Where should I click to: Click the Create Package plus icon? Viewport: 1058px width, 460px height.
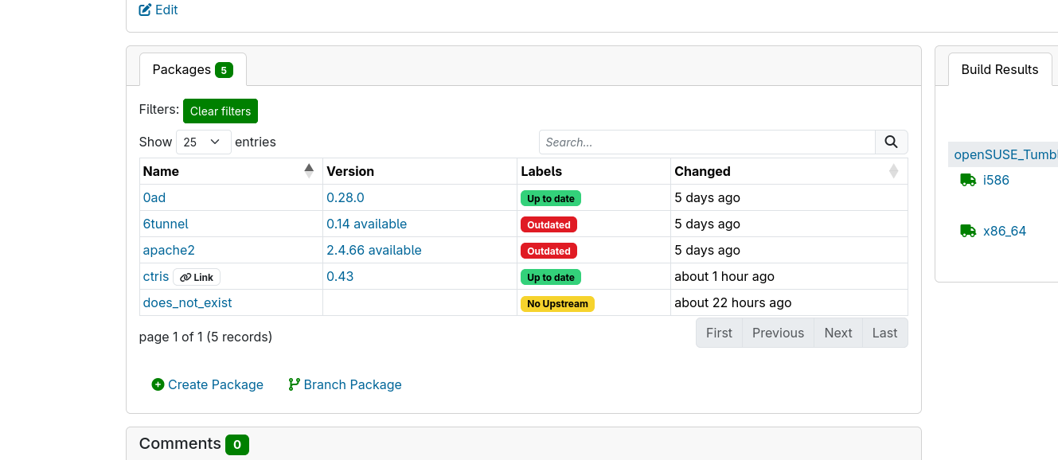click(x=158, y=384)
